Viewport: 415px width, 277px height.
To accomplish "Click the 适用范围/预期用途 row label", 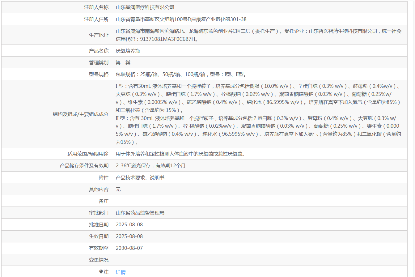I will (x=88, y=154).
